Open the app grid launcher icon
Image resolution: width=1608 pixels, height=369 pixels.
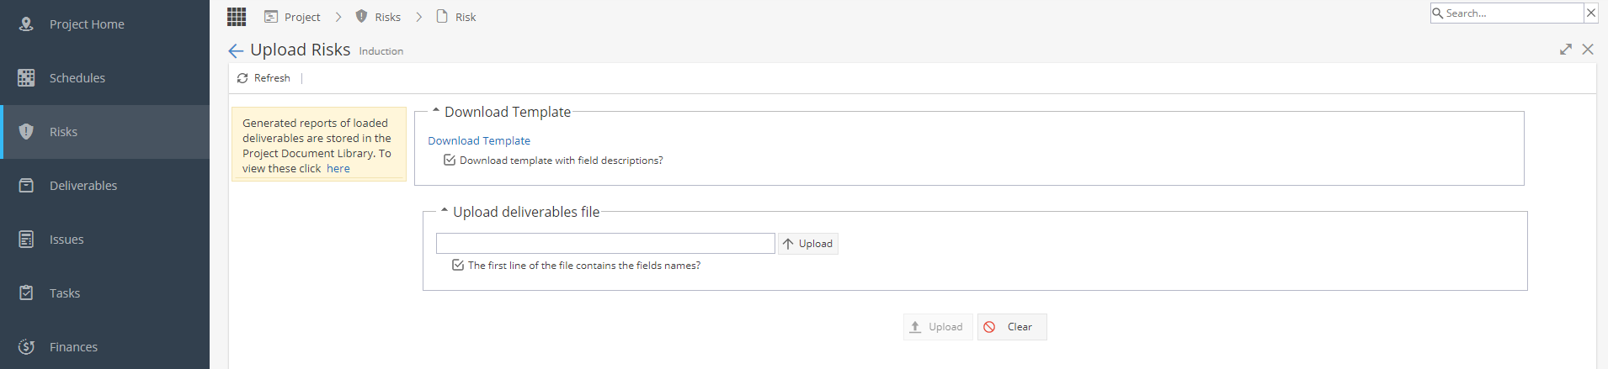click(237, 17)
